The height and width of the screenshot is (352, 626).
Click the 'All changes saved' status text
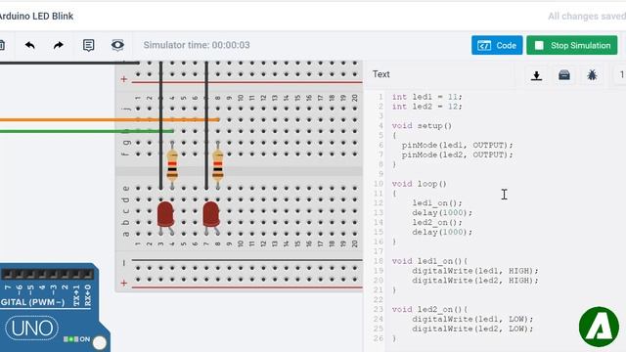point(587,17)
